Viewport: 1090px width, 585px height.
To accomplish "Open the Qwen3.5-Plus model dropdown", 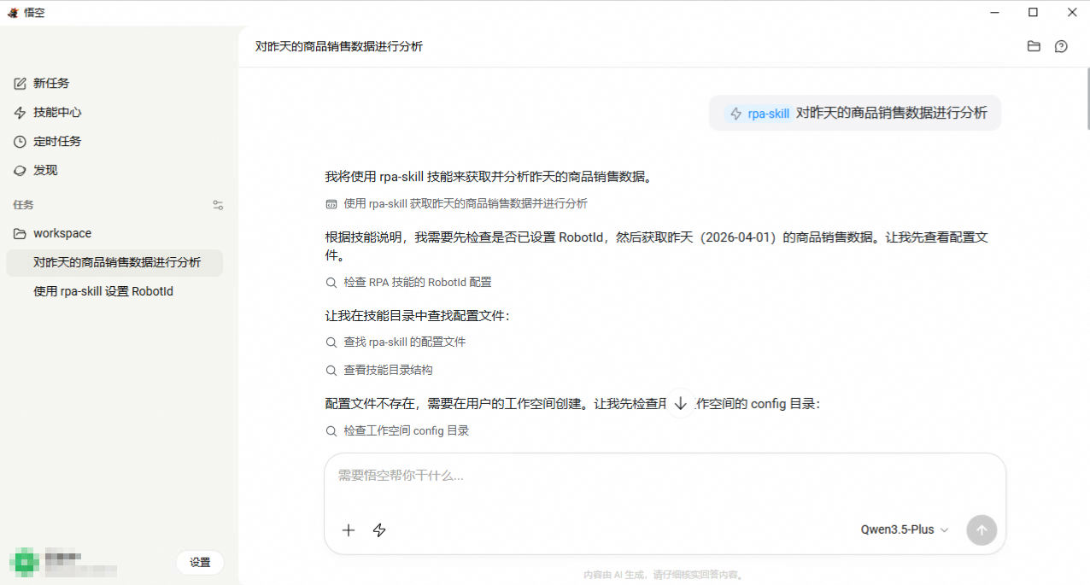I will 905,530.
